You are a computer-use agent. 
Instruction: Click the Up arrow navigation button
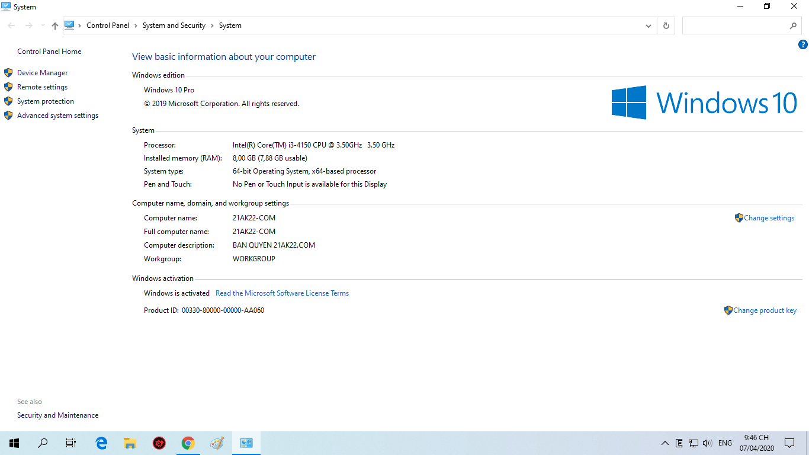[x=55, y=25]
